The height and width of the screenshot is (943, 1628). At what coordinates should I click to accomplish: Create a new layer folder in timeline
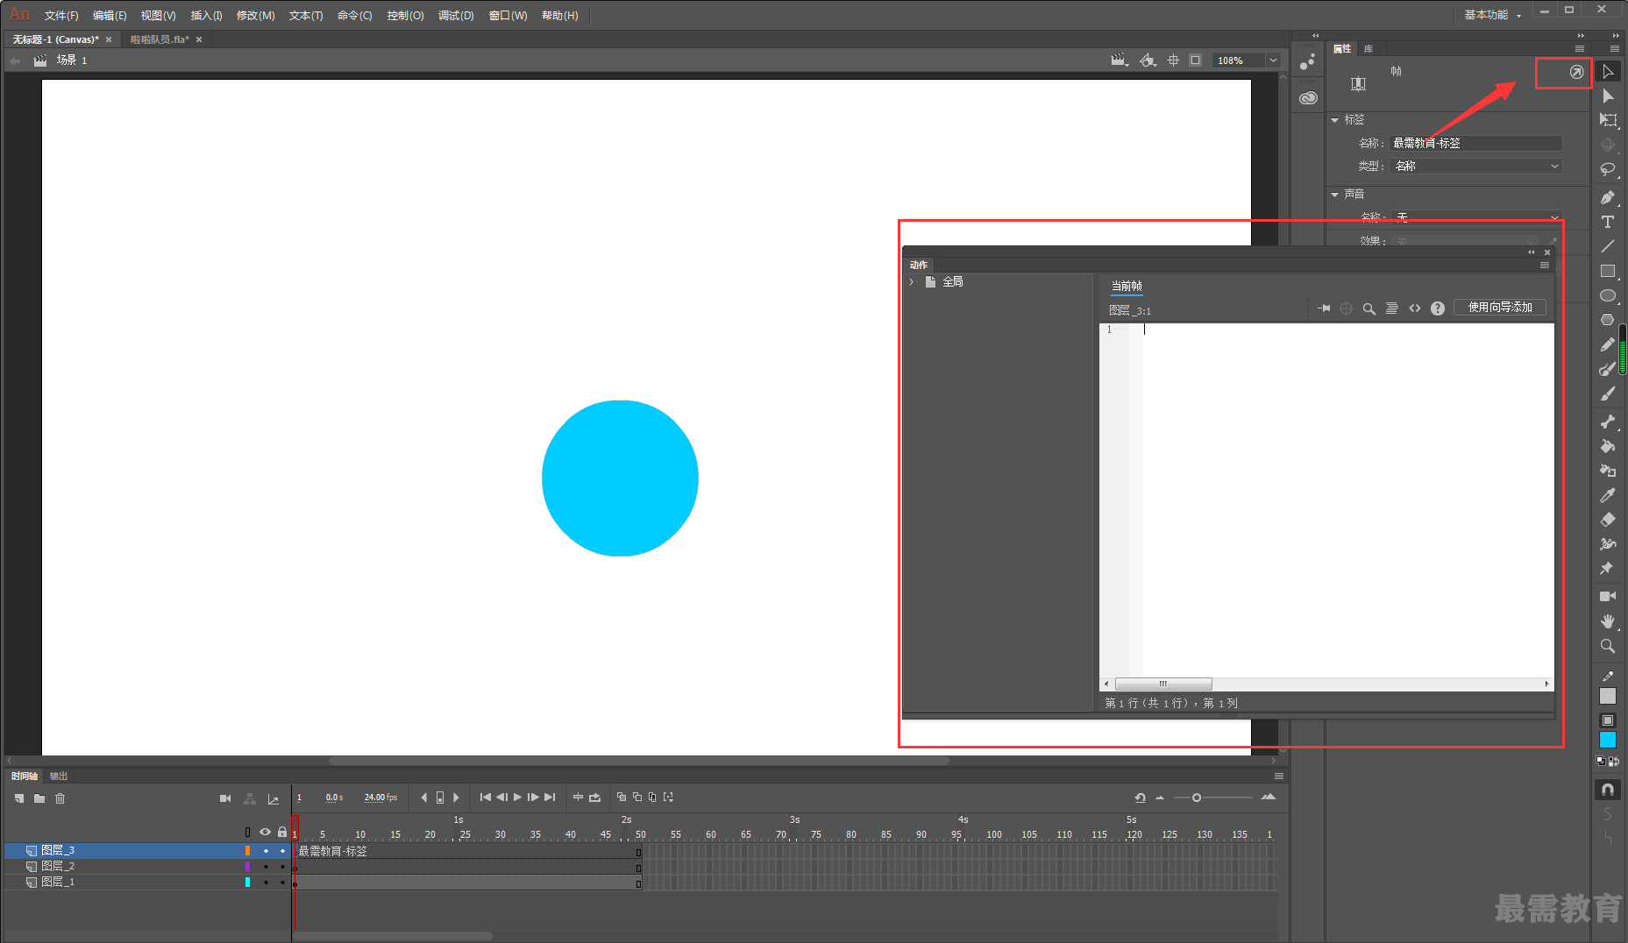pyautogui.click(x=39, y=798)
